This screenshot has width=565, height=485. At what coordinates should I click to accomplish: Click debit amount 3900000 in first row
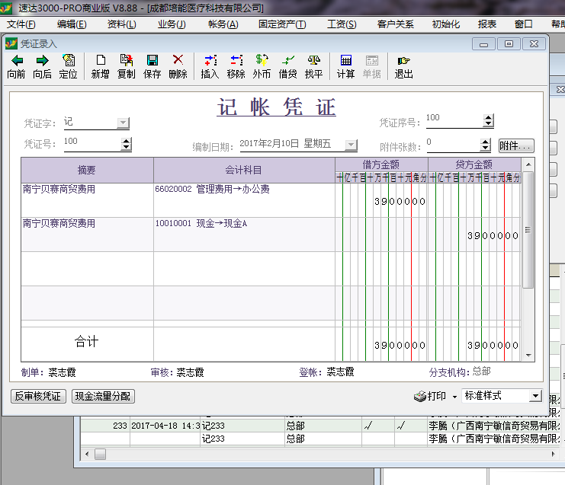pos(400,201)
